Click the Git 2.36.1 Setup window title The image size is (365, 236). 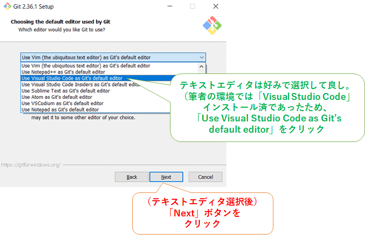(x=33, y=6)
